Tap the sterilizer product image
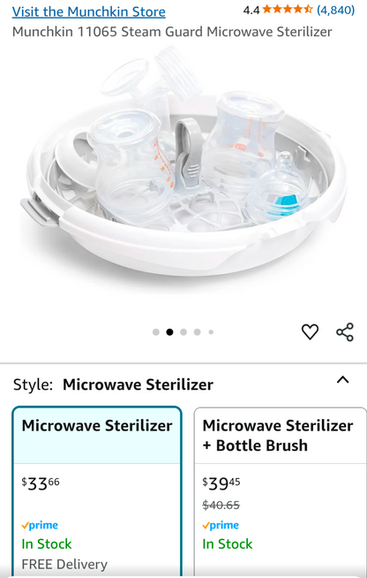This screenshot has width=367, height=578. 183,163
